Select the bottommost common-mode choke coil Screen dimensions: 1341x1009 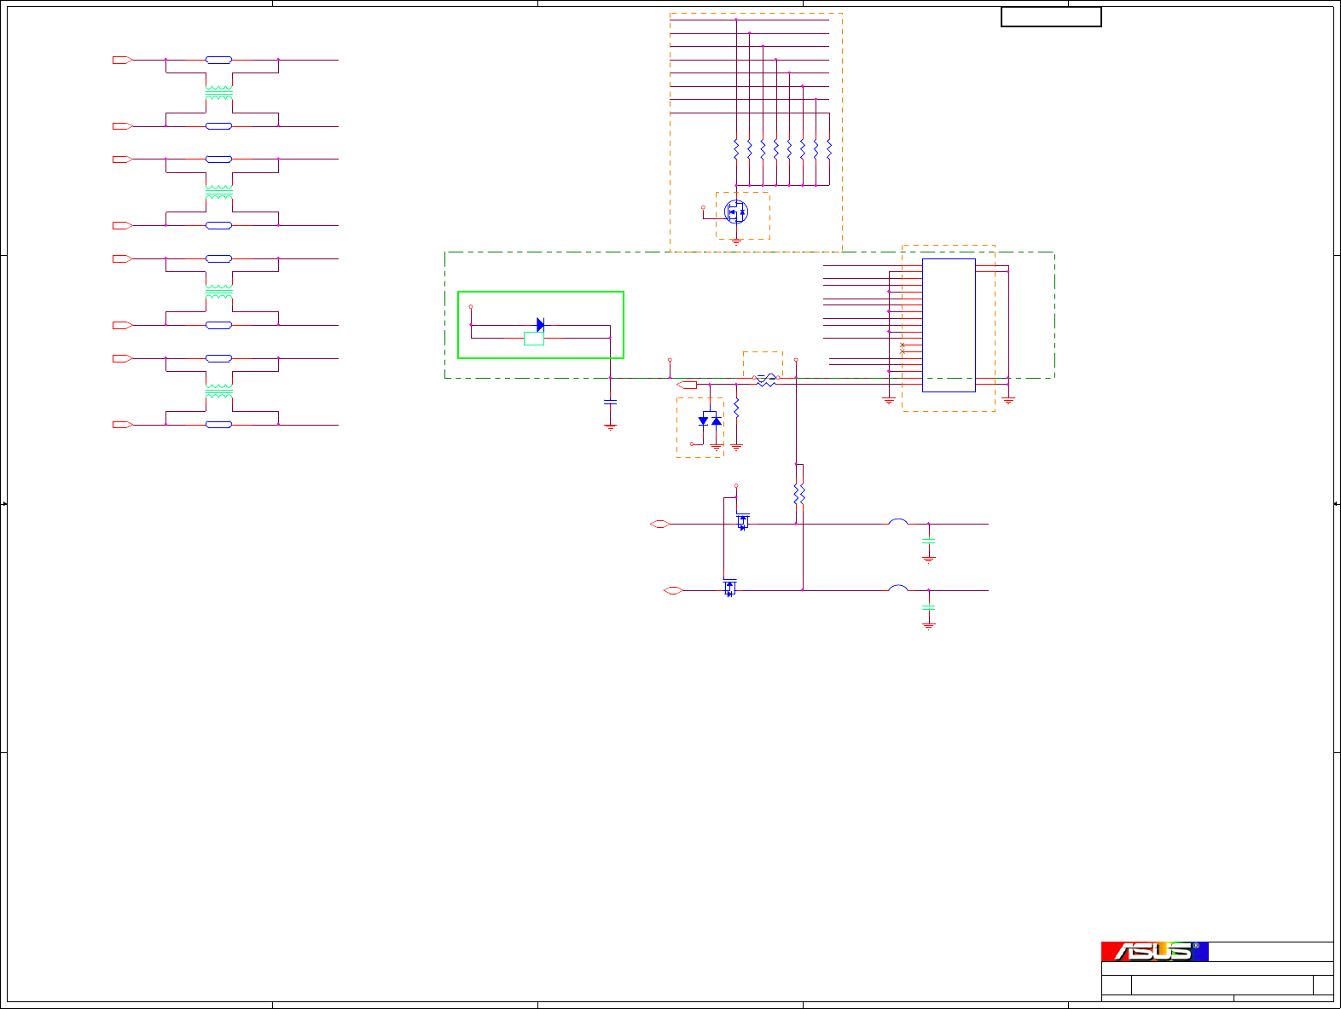(219, 391)
